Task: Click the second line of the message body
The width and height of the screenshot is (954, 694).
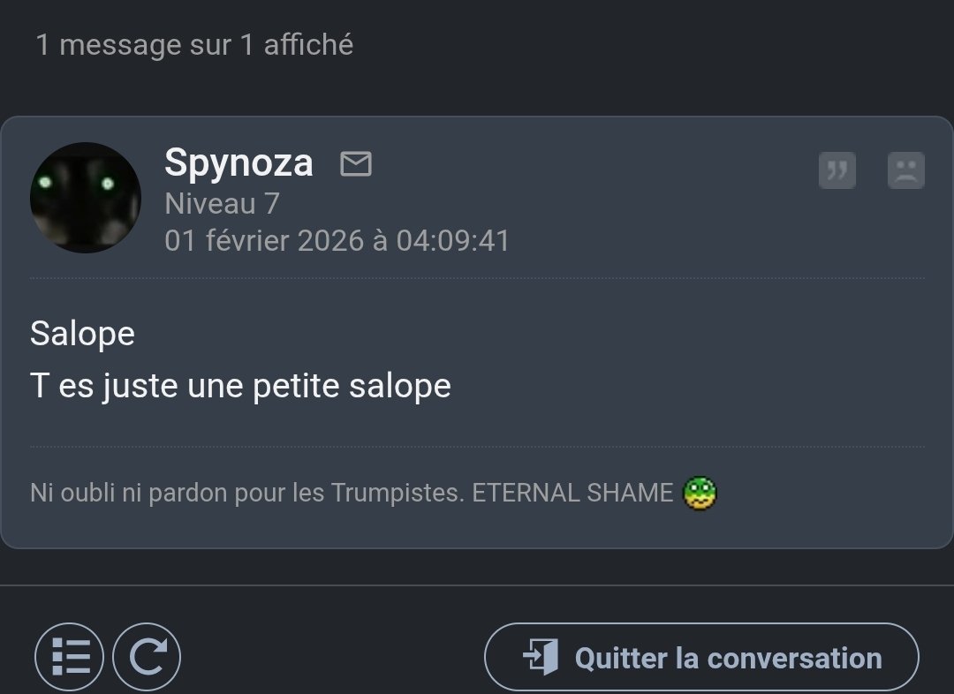Action: tap(240, 386)
